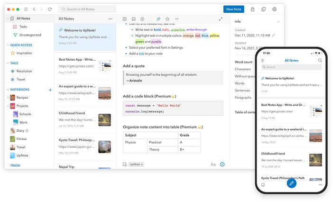Open the An expert guide note
The height and width of the screenshot is (201, 332).
pyautogui.click(x=85, y=92)
